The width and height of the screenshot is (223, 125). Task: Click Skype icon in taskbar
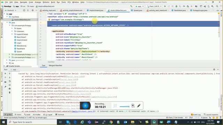click(x=68, y=122)
